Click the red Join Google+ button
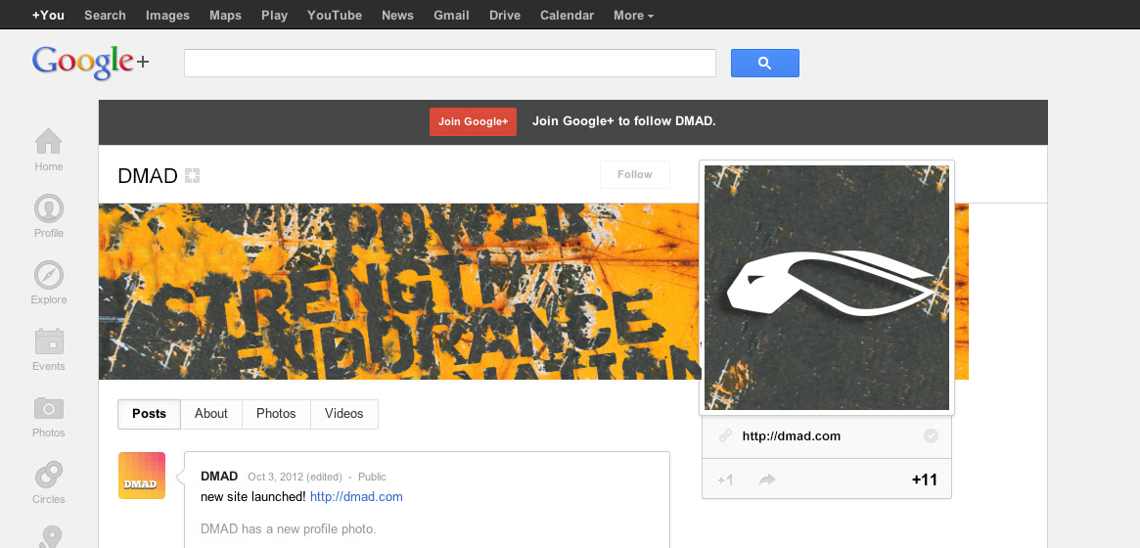The width and height of the screenshot is (1140, 548). coord(474,121)
